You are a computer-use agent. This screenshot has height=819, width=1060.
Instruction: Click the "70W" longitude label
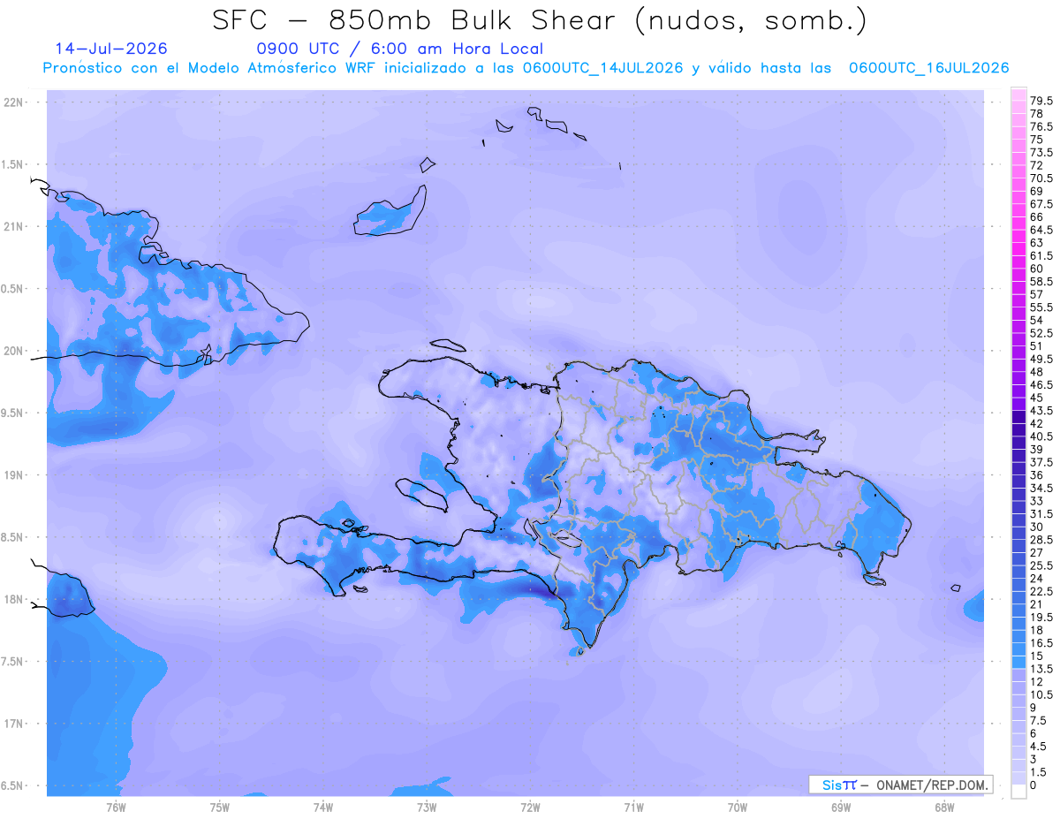click(x=738, y=807)
